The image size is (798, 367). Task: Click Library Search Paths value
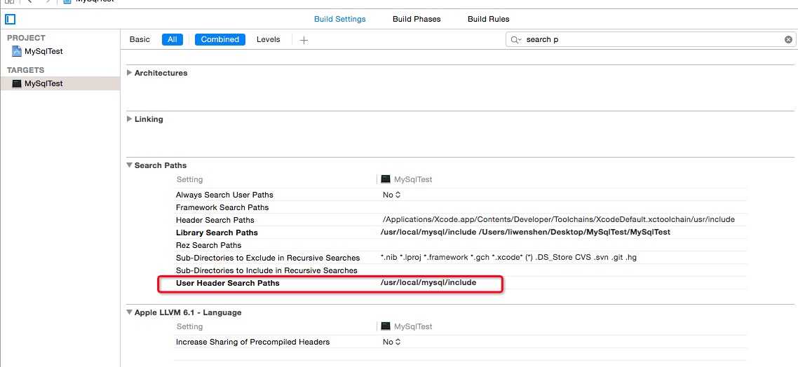click(x=525, y=233)
